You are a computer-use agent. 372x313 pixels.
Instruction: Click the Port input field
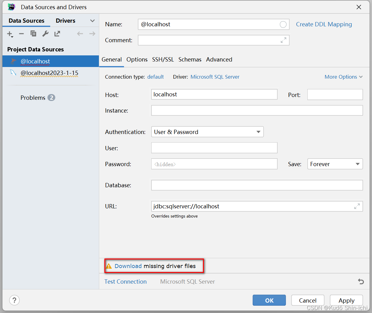tap(335, 94)
